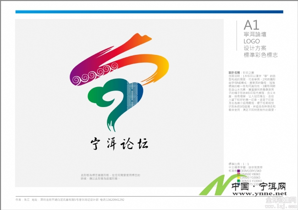Image resolution: width=298 pixels, height=210 pixels.
Task: Click the green C80M15 Y100K0 color swatch
Action: point(238,181)
